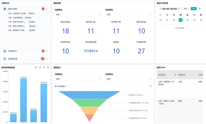Select date 20 in the calendar
Viewport: 206px width, 124px height.
click(x=201, y=20)
